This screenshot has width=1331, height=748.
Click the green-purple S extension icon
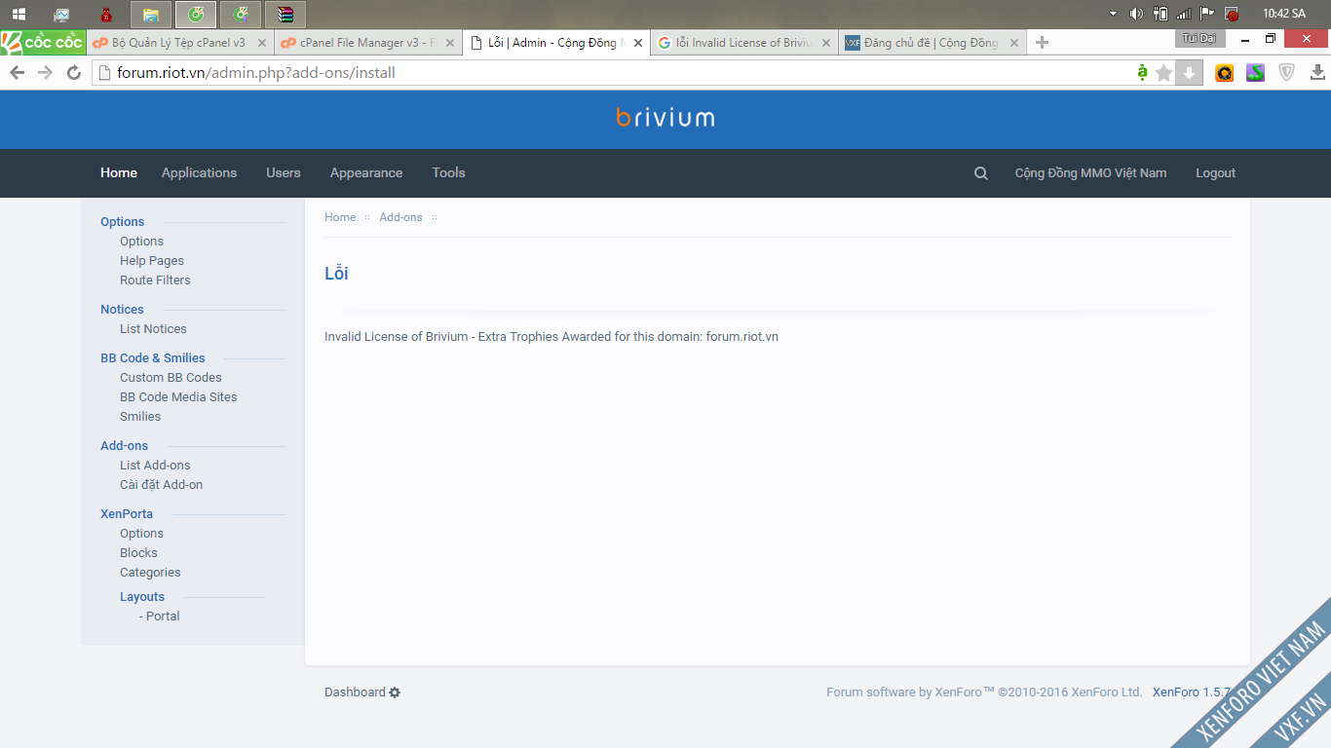tap(1255, 72)
